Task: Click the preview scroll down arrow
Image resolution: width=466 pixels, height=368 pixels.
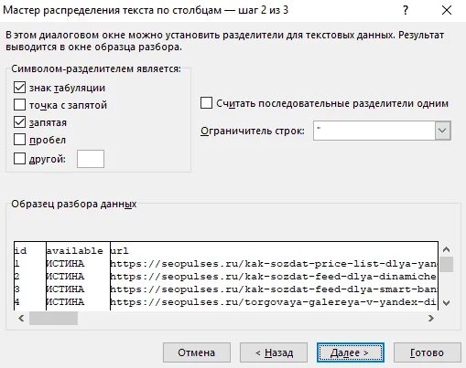Action: pos(446,303)
